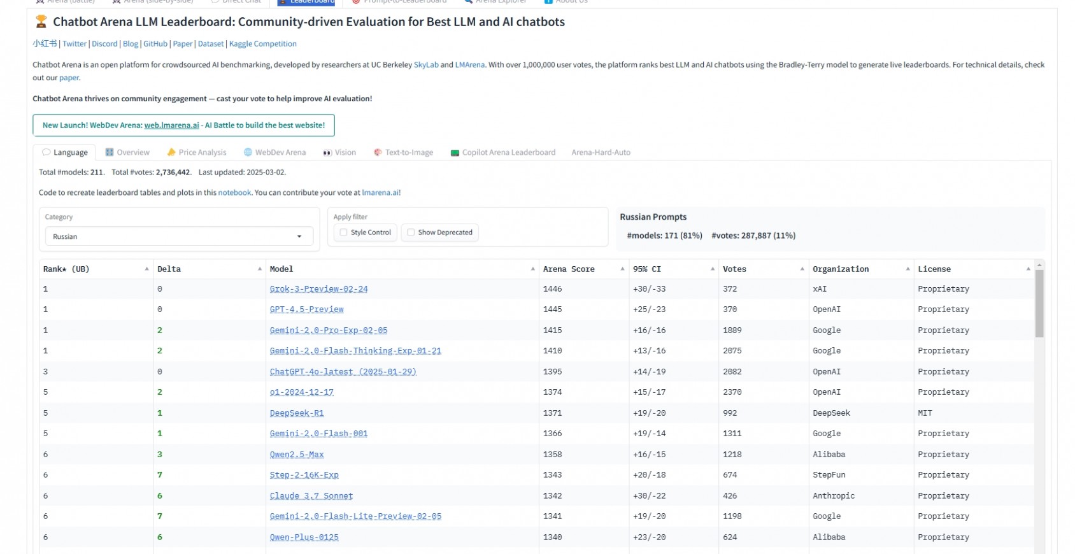
Task: Switch to WebDev Arena tab
Action: coord(274,153)
